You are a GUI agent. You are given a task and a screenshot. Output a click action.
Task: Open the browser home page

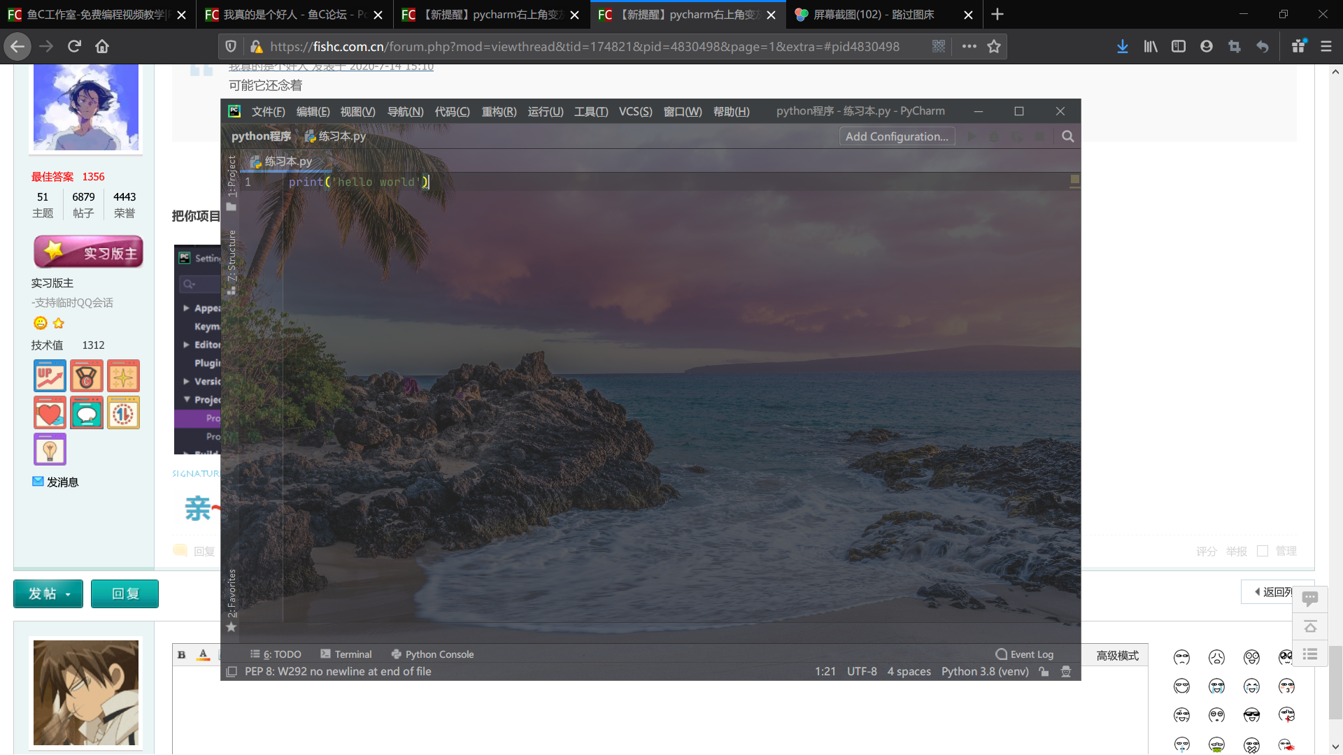pyautogui.click(x=102, y=46)
